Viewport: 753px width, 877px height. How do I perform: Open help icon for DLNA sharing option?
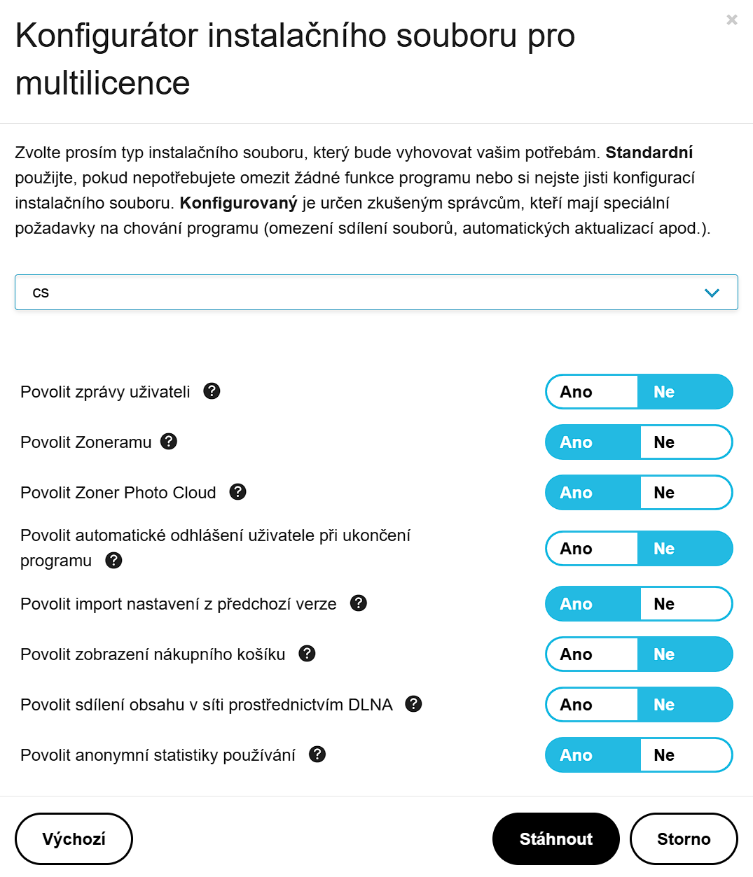(414, 704)
